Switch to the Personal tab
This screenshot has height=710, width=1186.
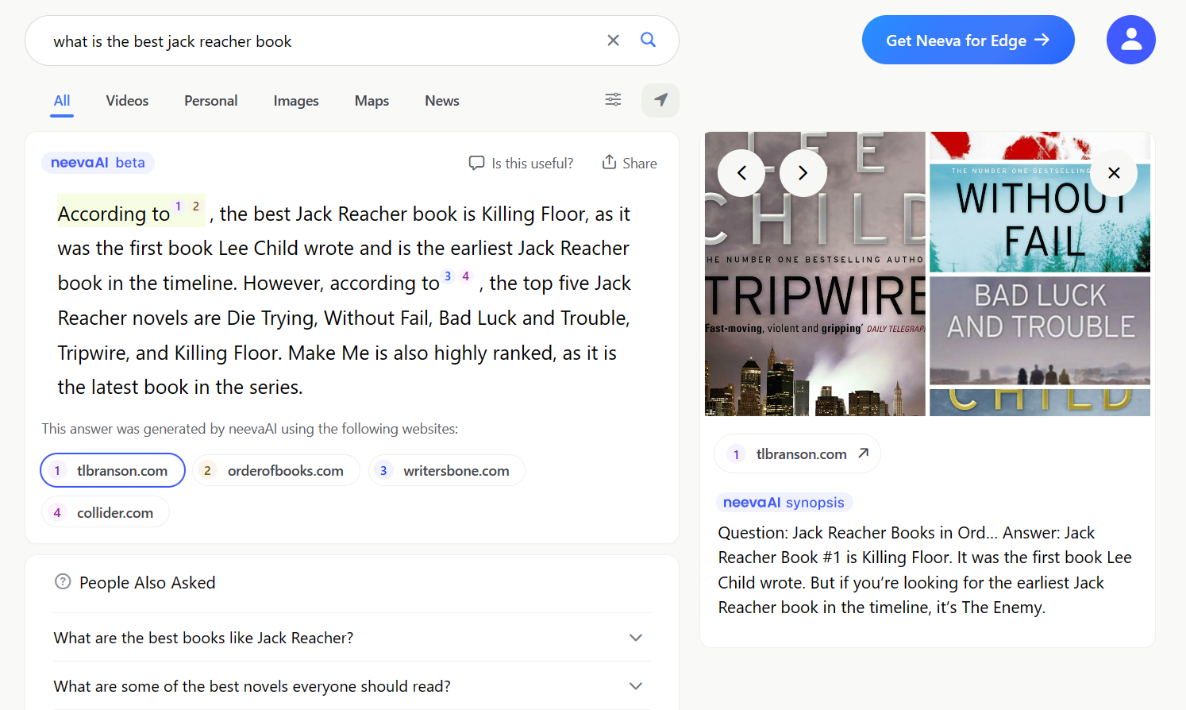coord(211,101)
